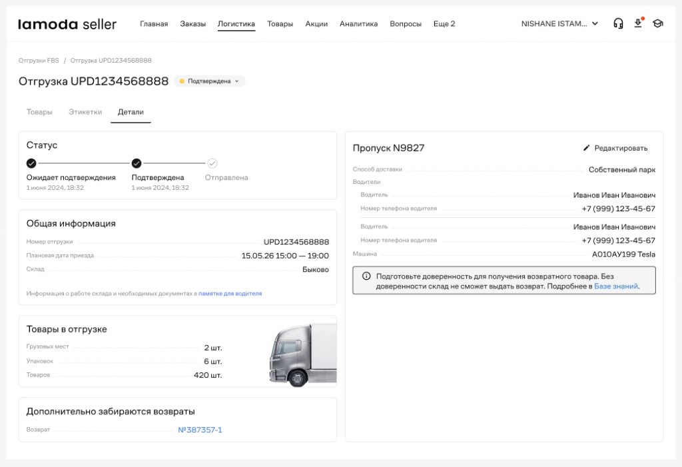This screenshot has width=682, height=467.
Task: Go to Вопросы section
Action: click(406, 24)
